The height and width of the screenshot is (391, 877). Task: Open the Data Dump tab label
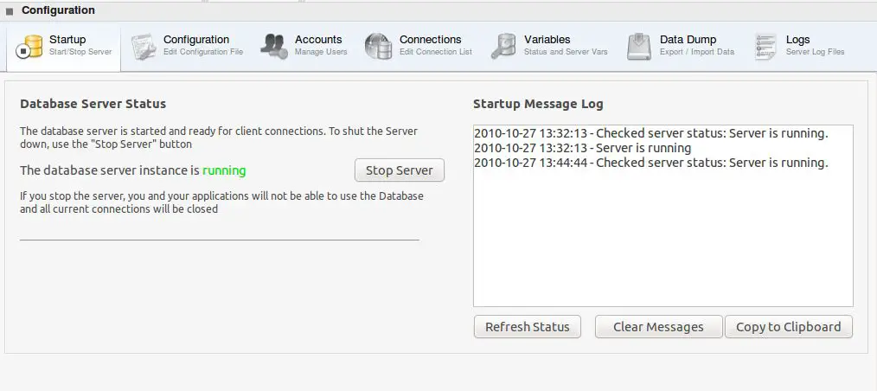688,40
